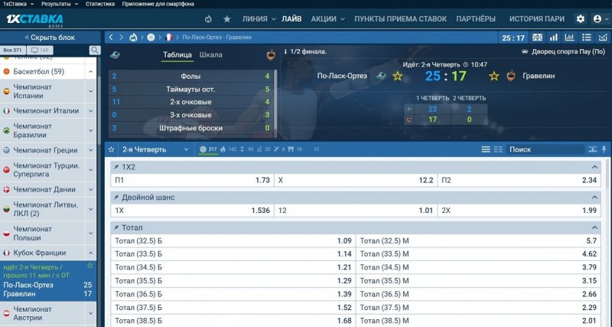Click the Поиск search field for markets
The width and height of the screenshot is (612, 327).
551,149
